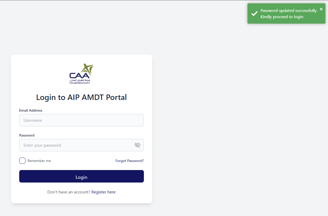Click the blue CAA letters in logo
Viewport: 328px width, 216px height.
click(79, 75)
